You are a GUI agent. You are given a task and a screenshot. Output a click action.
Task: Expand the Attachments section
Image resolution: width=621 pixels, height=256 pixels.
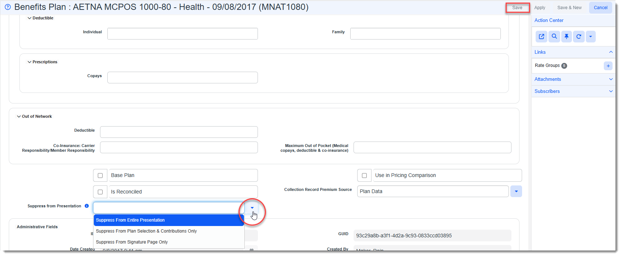point(611,79)
